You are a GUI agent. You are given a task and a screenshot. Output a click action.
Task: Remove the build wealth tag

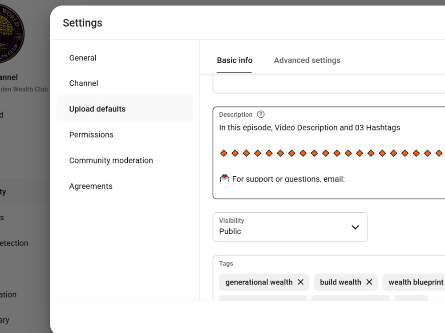coord(369,282)
